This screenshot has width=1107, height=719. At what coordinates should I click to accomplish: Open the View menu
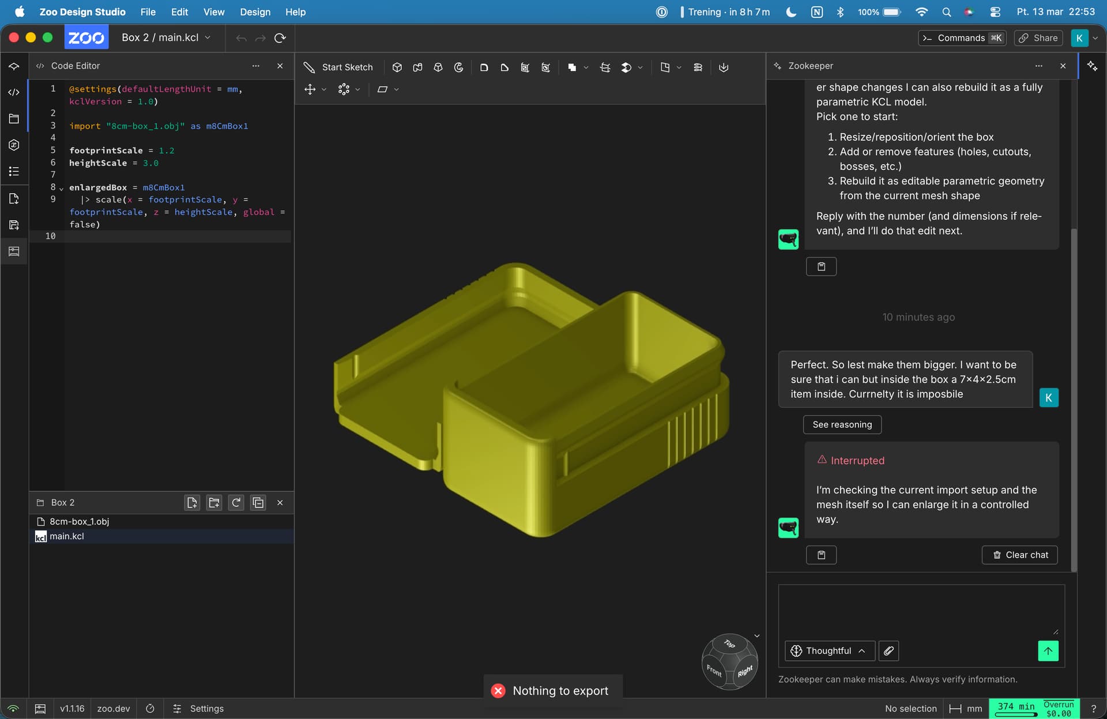click(x=213, y=12)
